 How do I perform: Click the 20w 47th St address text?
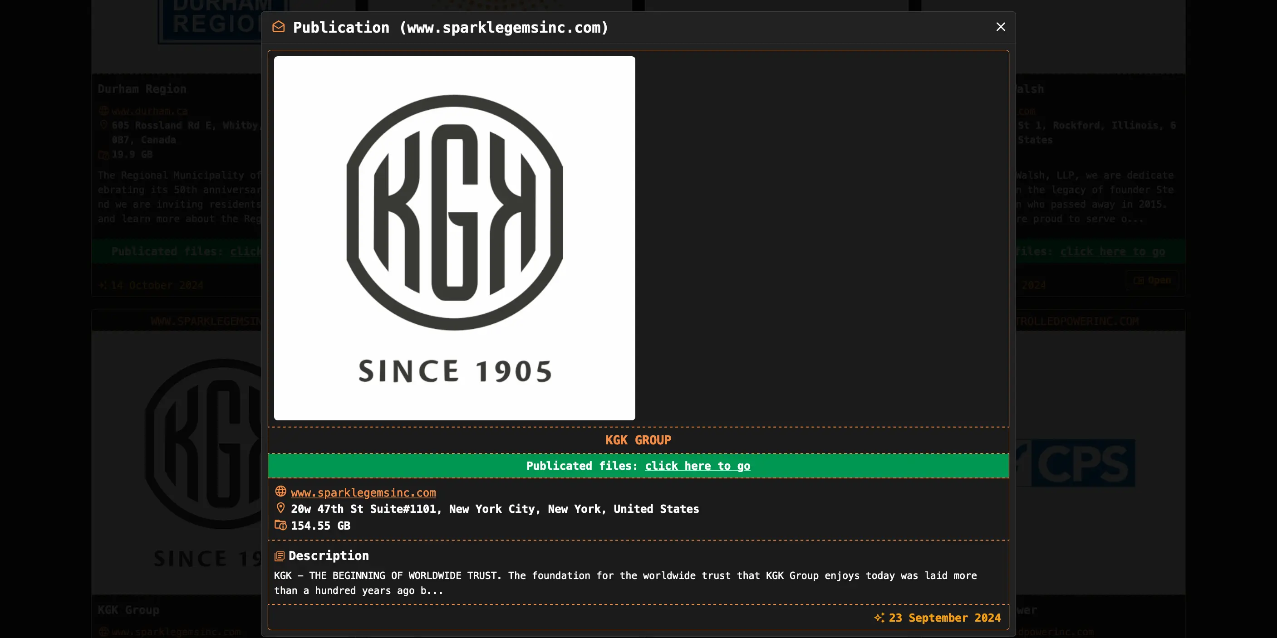494,509
